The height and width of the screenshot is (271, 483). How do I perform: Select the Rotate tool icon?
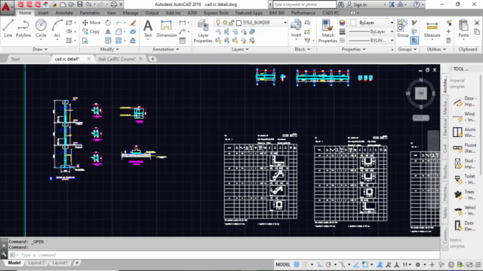[x=108, y=23]
